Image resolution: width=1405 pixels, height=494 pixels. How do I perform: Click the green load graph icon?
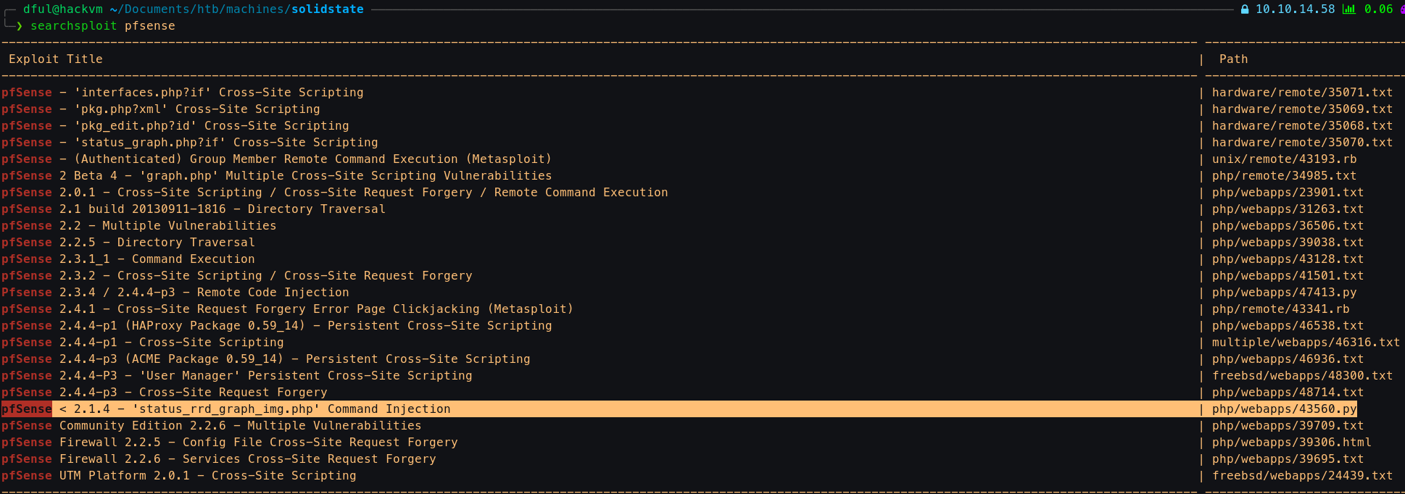point(1349,9)
